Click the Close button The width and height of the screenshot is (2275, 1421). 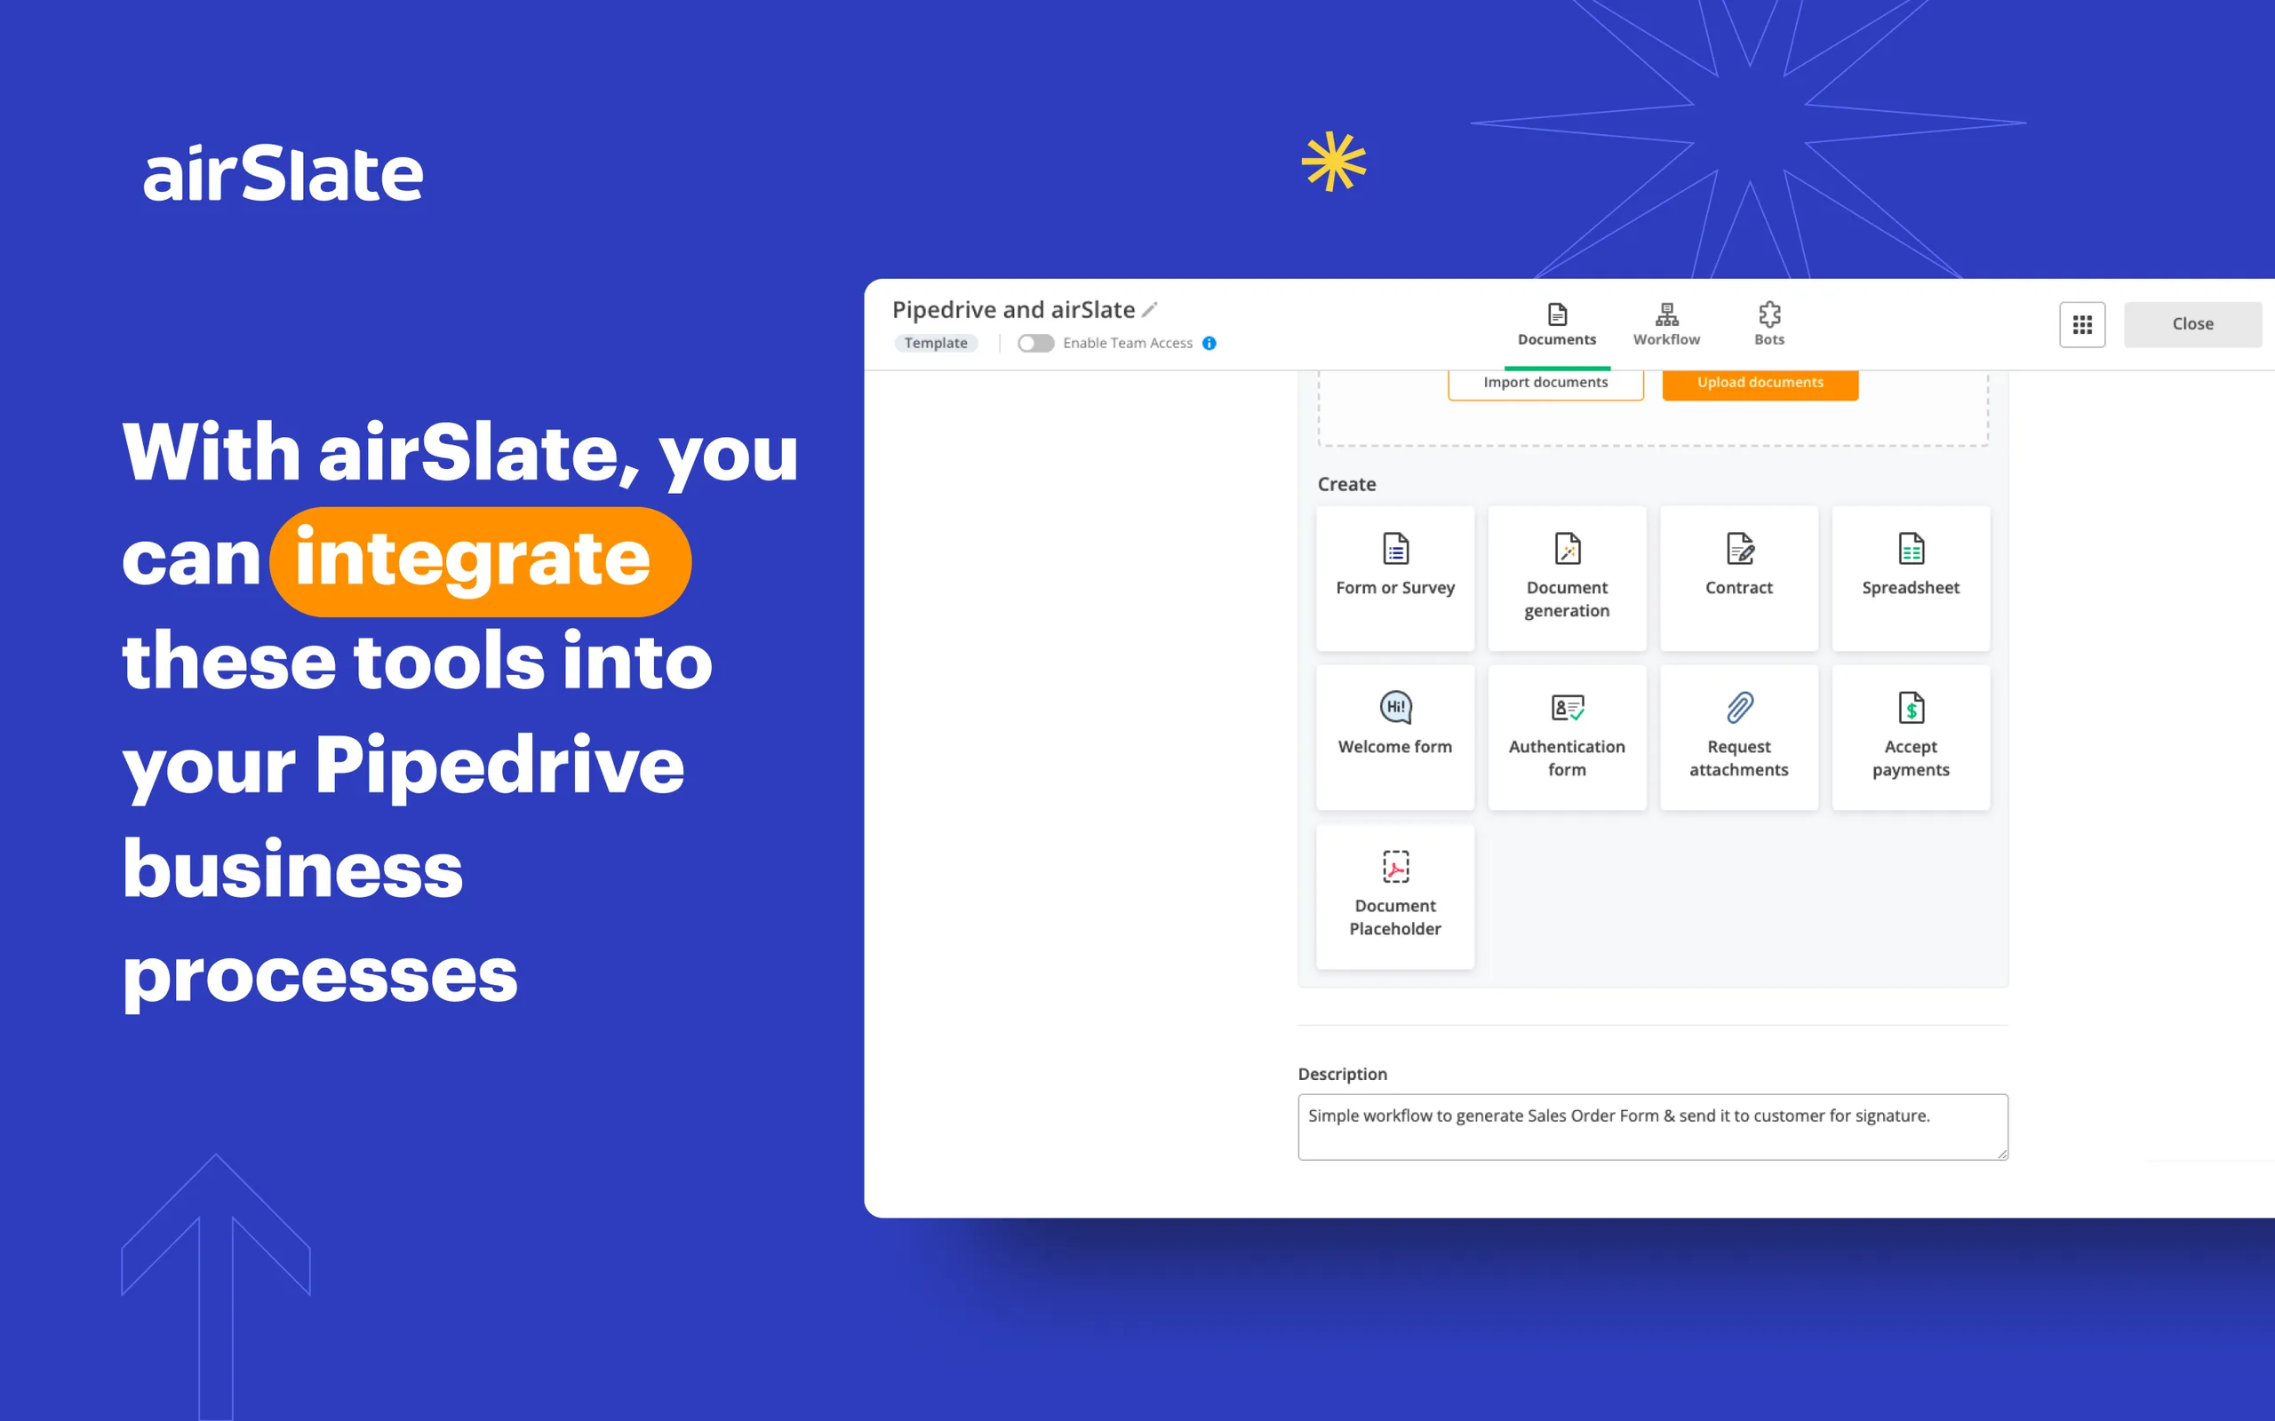click(2192, 324)
